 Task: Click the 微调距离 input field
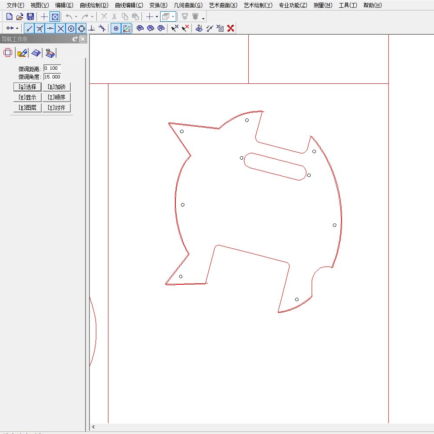point(53,69)
